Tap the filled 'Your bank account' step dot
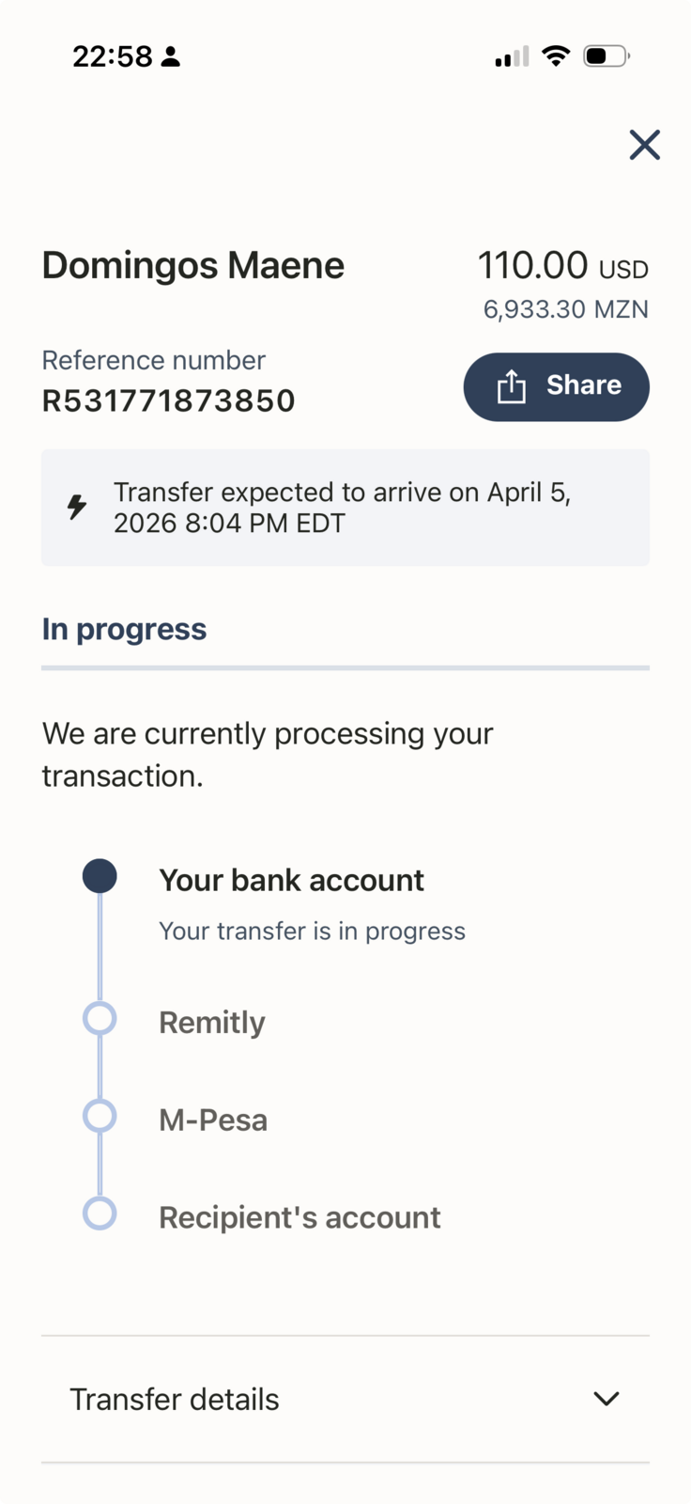The width and height of the screenshot is (691, 1504). (100, 876)
